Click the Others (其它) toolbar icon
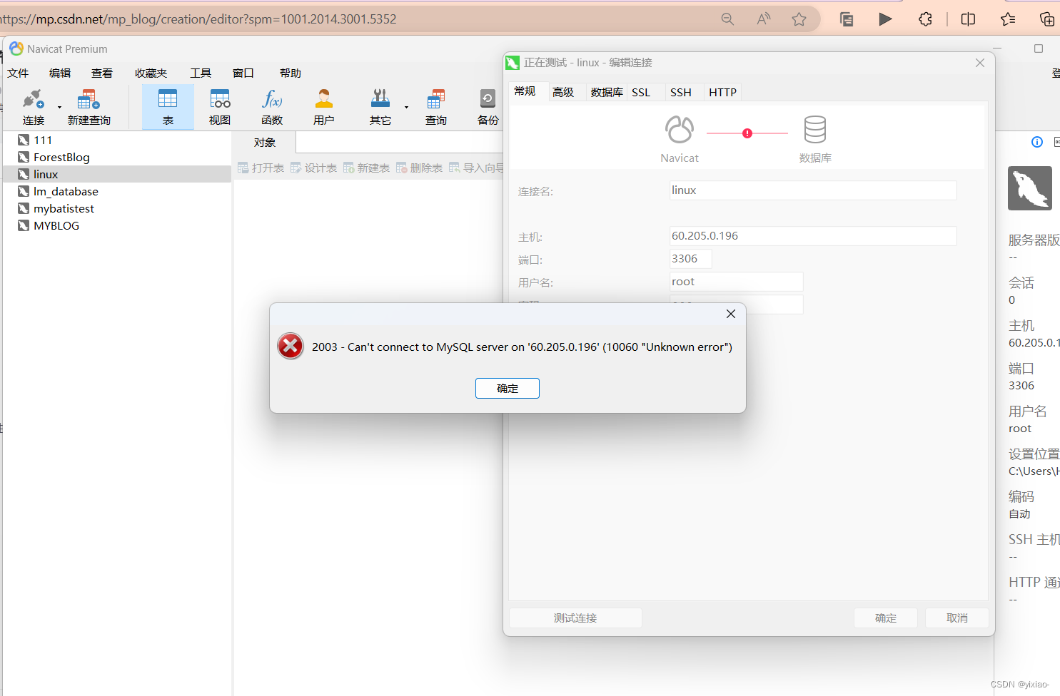The height and width of the screenshot is (696, 1060). pos(380,106)
